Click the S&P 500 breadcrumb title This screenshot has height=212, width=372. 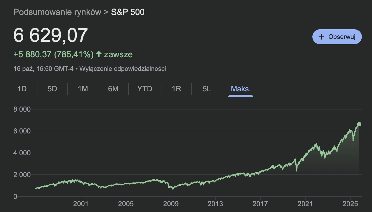click(x=128, y=12)
